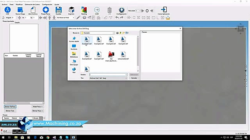Click the Abrir Archivo icon
The height and width of the screenshot is (140, 250).
(x=33, y=10)
